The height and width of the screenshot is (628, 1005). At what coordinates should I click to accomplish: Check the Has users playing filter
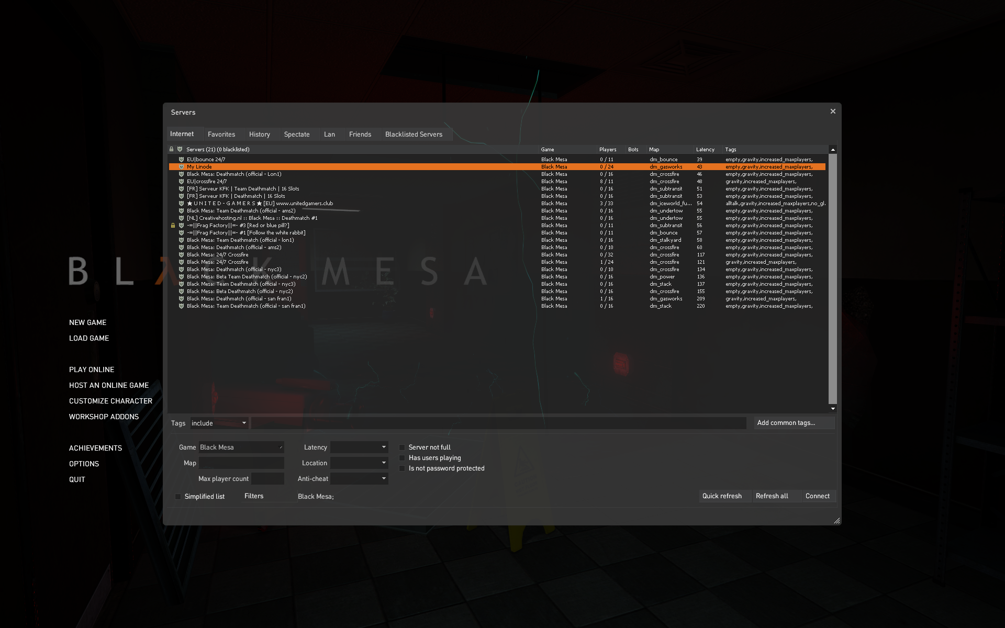[x=402, y=458]
